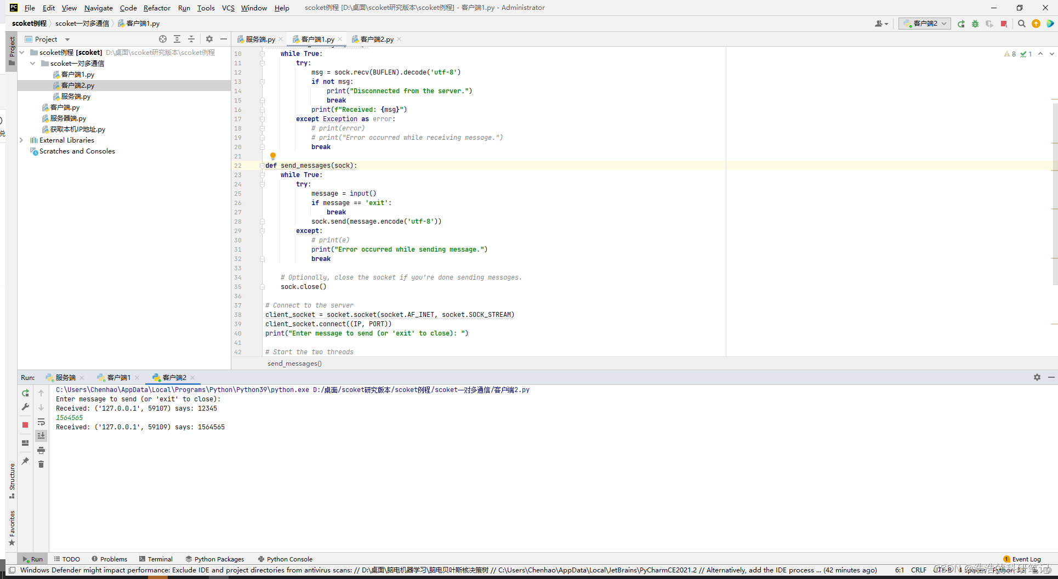Stop the running process in Run panel
Viewport: 1058px width, 579px height.
25,425
